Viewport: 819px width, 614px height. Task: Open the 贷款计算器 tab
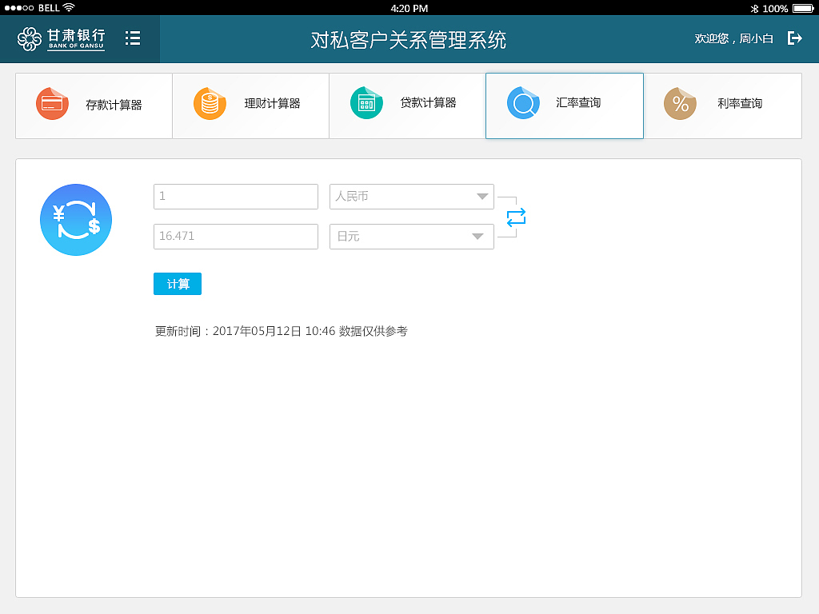tap(407, 105)
